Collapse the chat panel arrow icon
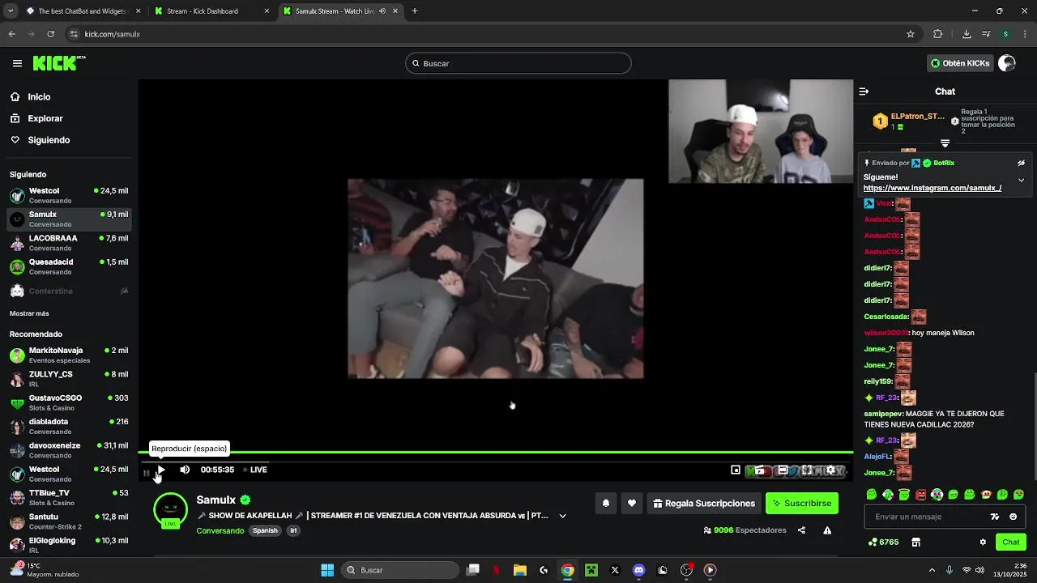Screen dimensions: 1037x583 864,91
